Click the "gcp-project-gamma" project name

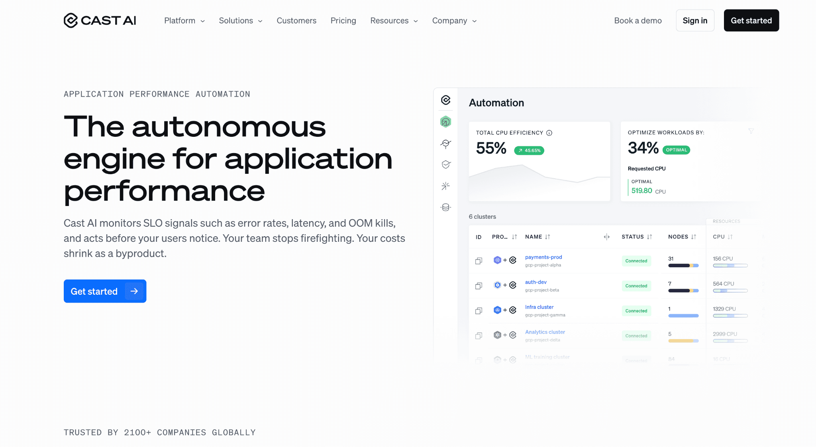[545, 315]
